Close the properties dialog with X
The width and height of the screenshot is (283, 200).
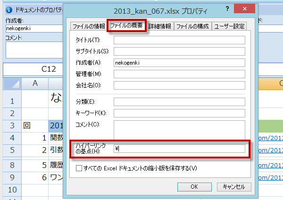244,8
